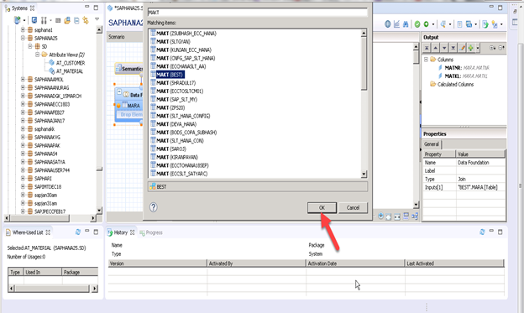Open dropdown next to green plus in Output

click(478, 48)
